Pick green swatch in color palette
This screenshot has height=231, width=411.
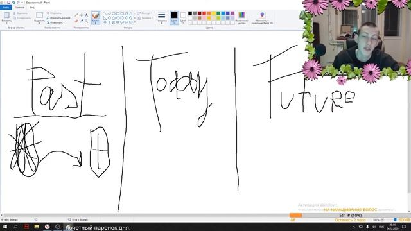pos(218,13)
